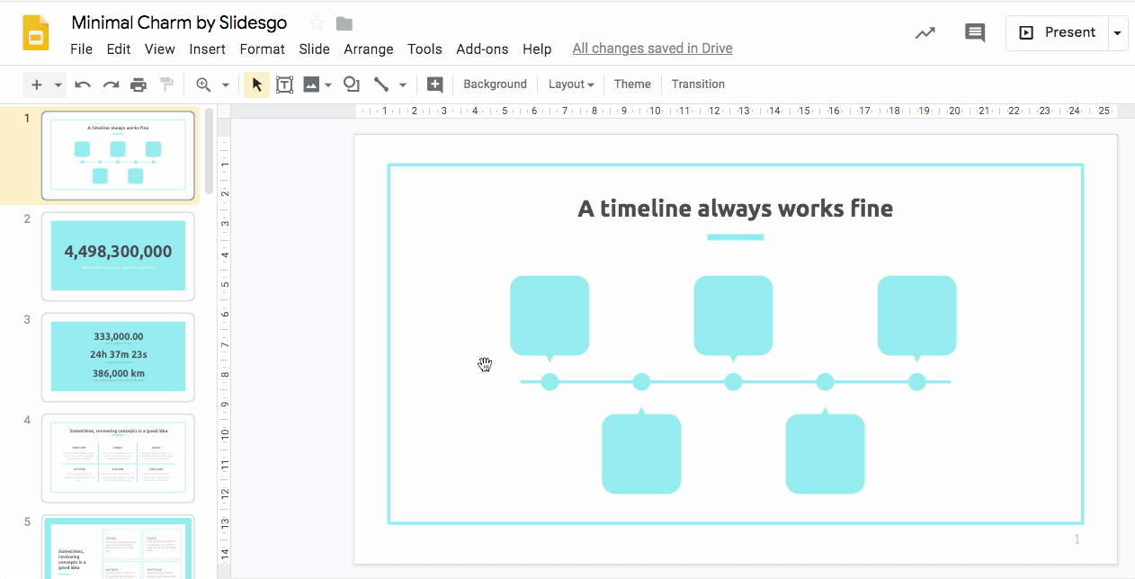This screenshot has height=579, width=1135.
Task: Open the Transition panel
Action: (698, 85)
